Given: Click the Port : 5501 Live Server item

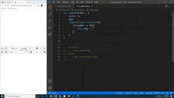Looking at the screenshot, I should (x=159, y=93).
